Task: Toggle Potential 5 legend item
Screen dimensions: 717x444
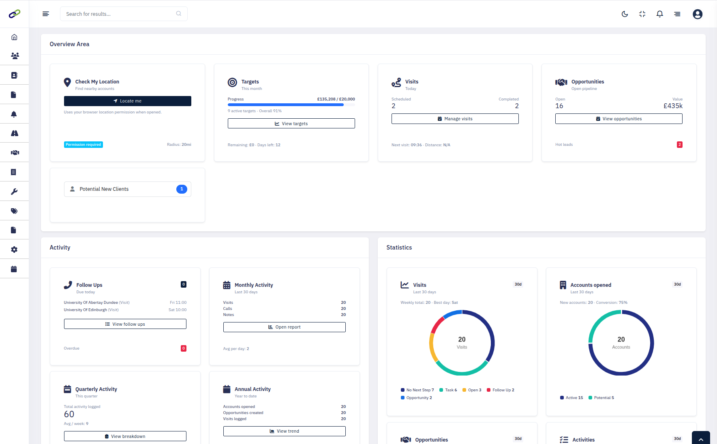Action: point(601,398)
